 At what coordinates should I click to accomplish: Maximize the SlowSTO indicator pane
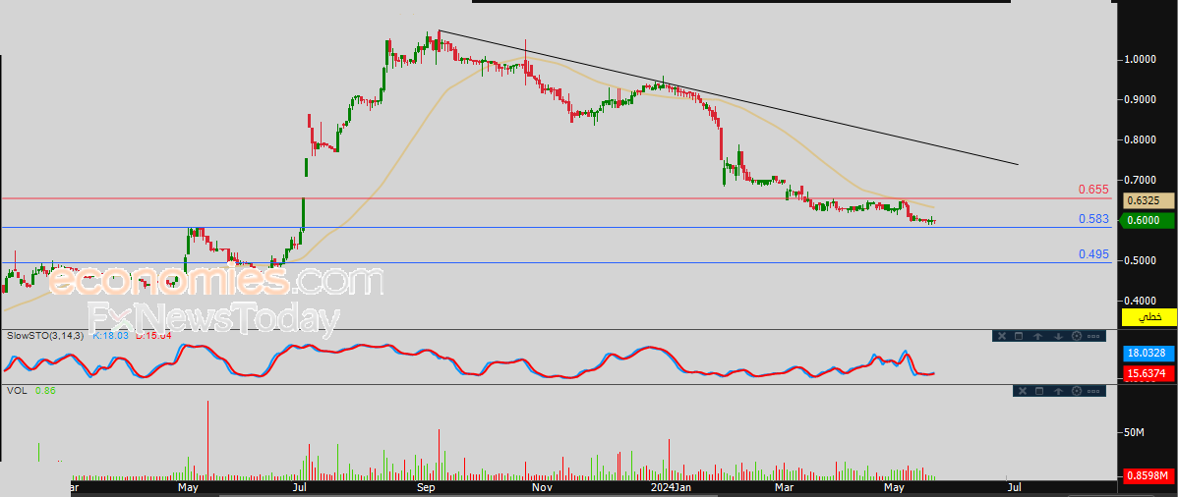point(1019,336)
